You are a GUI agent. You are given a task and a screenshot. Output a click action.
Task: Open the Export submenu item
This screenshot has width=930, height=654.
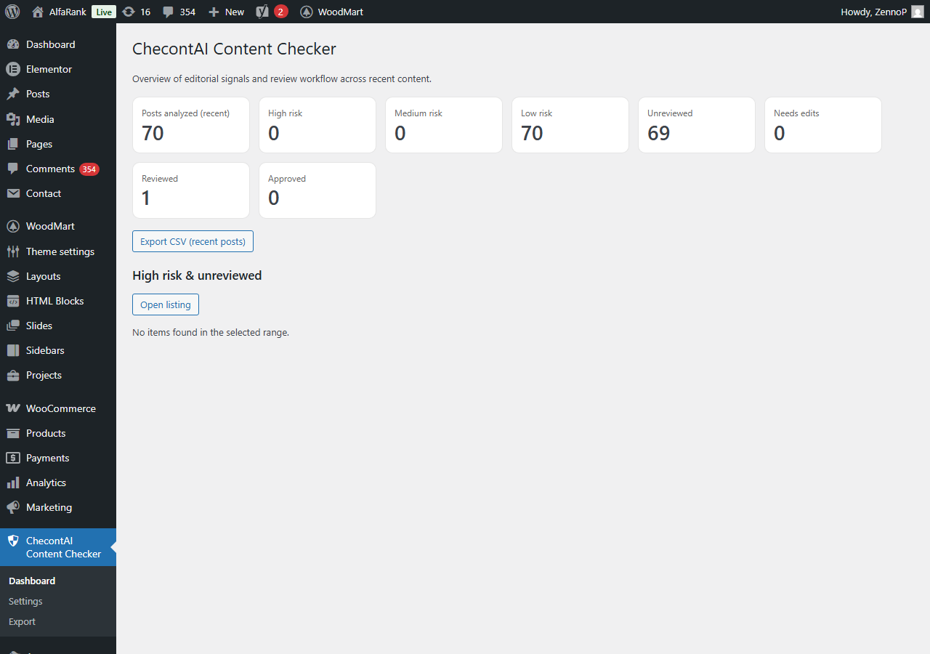coord(22,621)
